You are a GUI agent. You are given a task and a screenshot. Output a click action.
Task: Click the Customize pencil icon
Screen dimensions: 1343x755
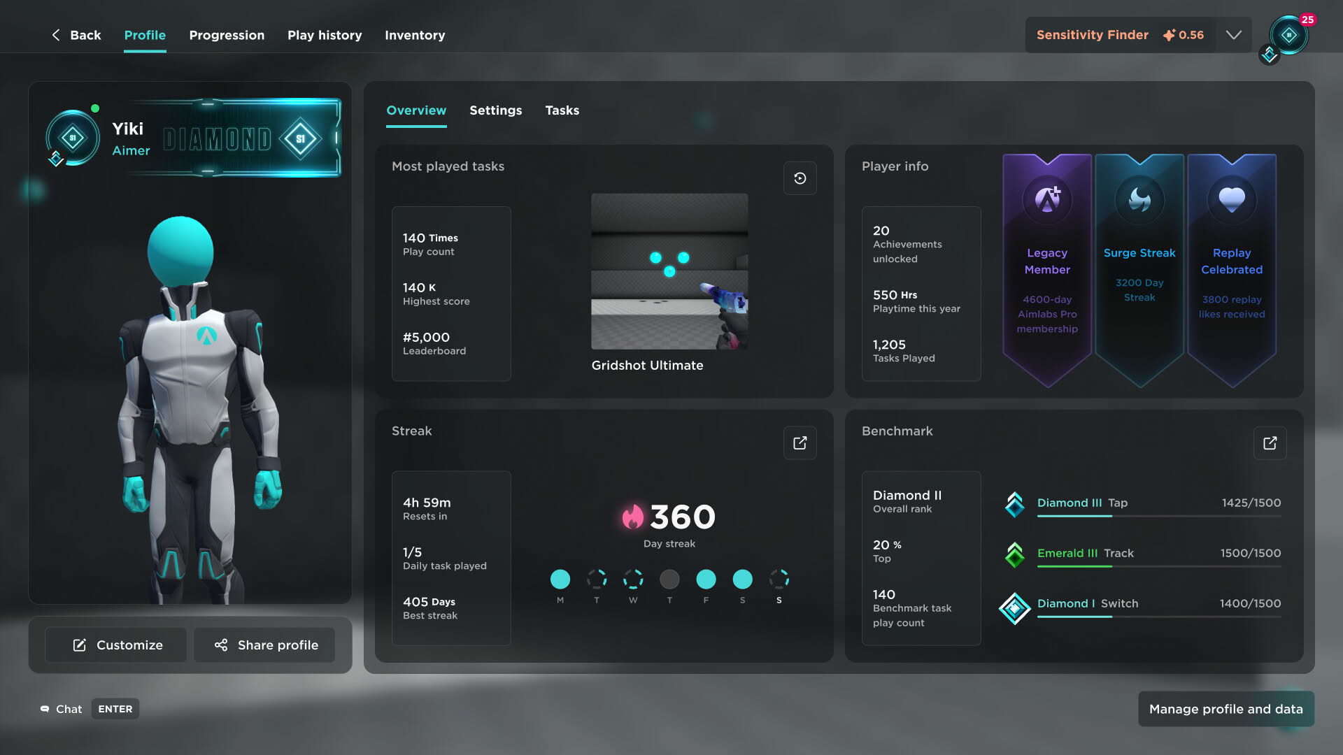click(80, 645)
